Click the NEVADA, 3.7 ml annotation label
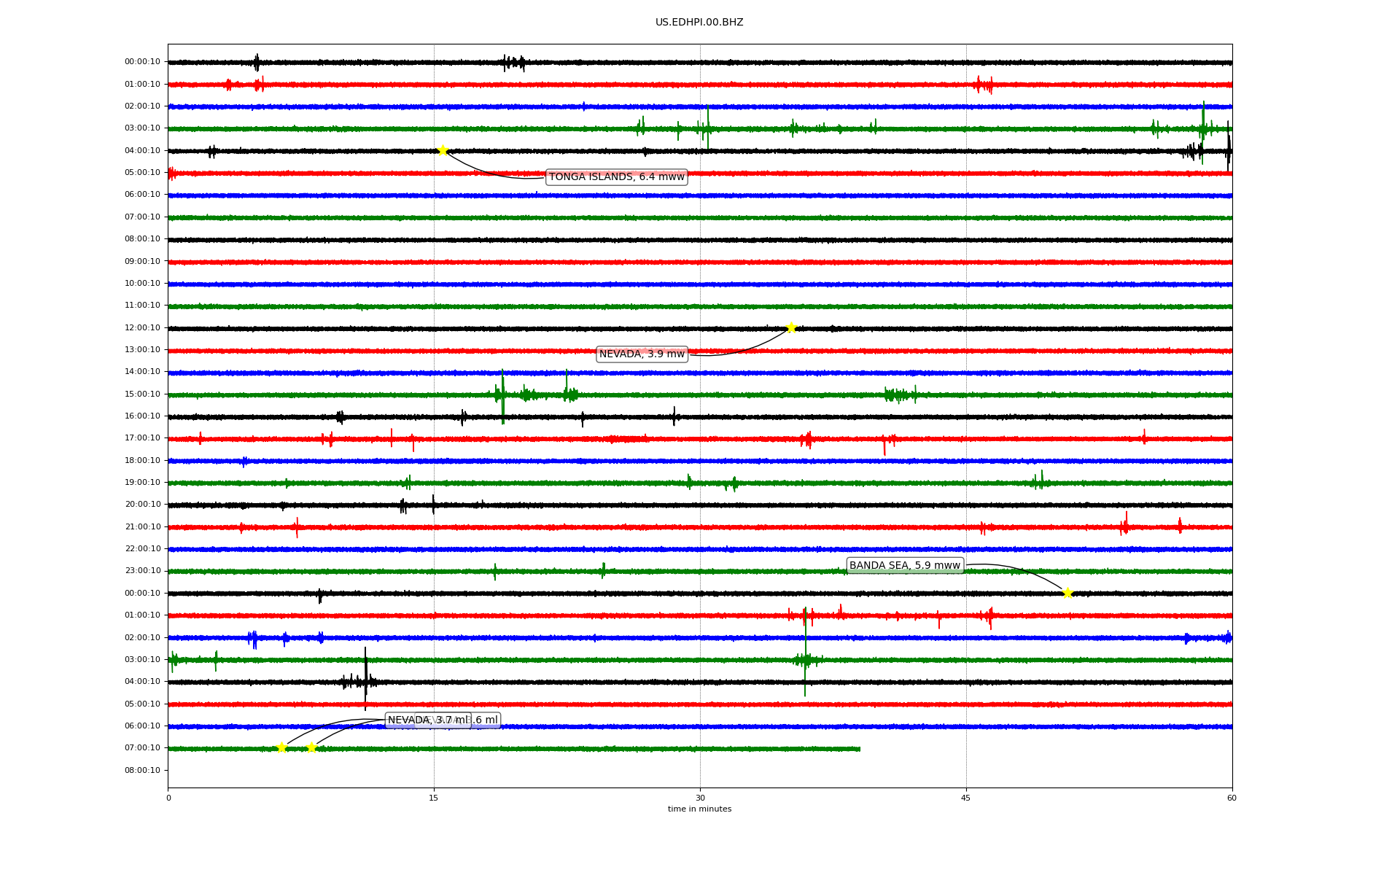Screen dimensions: 1400x875 [427, 720]
